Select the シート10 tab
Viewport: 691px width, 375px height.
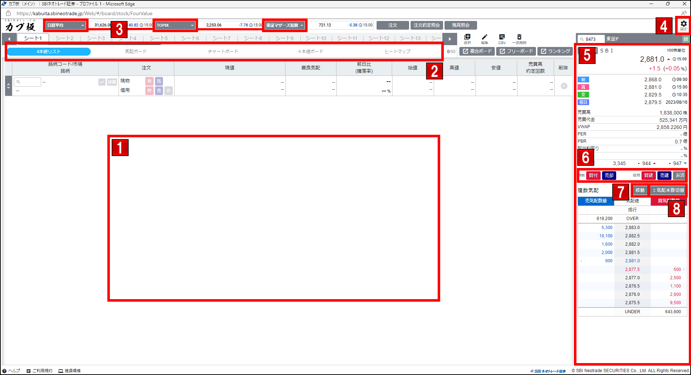tap(316, 38)
